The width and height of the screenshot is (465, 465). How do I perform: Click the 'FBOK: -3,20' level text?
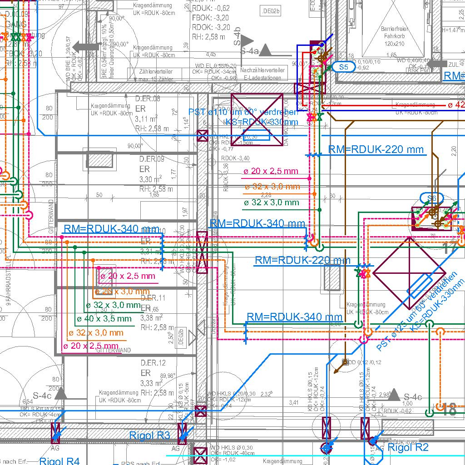tap(211, 18)
